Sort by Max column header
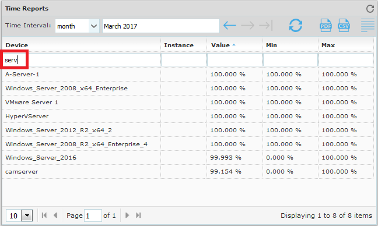The height and width of the screenshot is (226, 378). (346, 45)
